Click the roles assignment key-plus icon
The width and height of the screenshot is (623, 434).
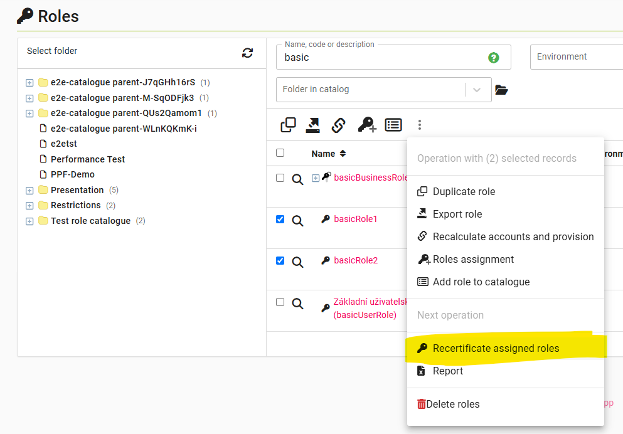pos(366,125)
